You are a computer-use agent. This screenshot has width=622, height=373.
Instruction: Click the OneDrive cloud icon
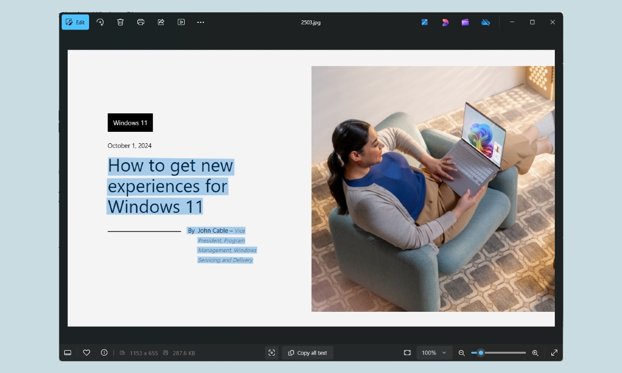486,22
